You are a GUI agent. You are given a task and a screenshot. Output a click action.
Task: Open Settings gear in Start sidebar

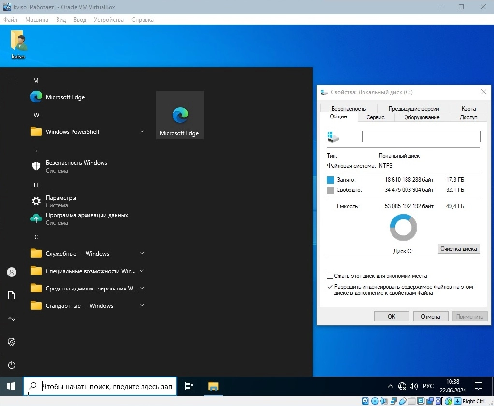coord(12,342)
